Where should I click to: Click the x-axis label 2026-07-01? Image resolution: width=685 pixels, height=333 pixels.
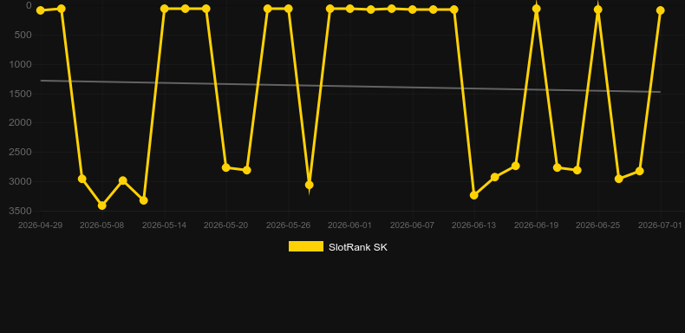(x=660, y=225)
